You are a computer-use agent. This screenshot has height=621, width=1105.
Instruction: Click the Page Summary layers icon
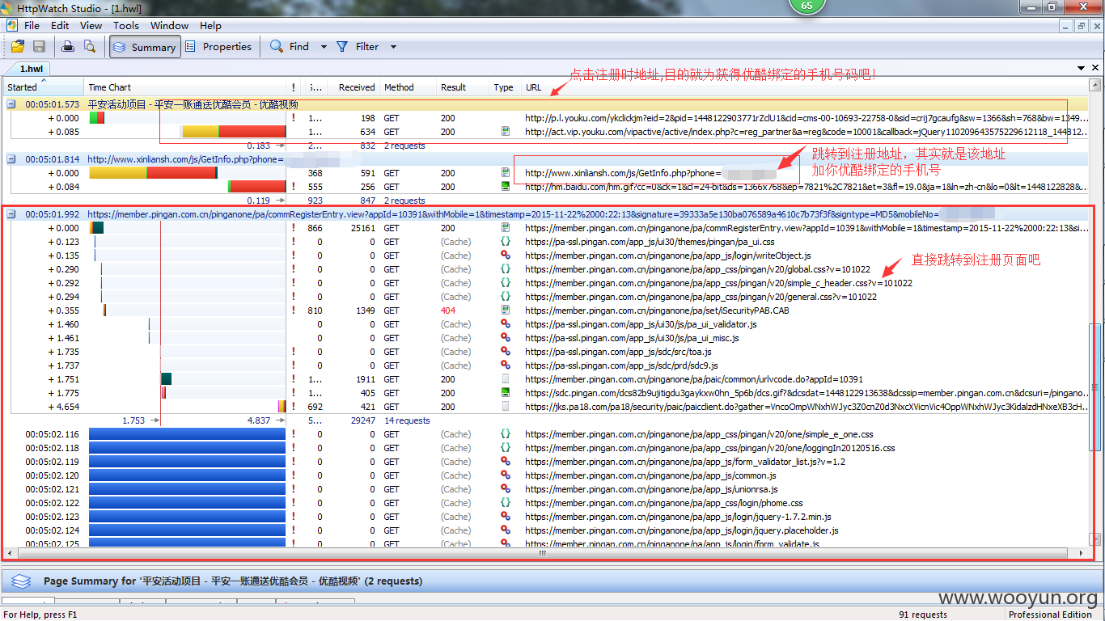(21, 581)
